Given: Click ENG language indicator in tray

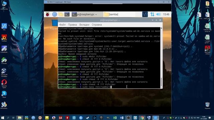Looking at the screenshot, I should tap(198, 118).
